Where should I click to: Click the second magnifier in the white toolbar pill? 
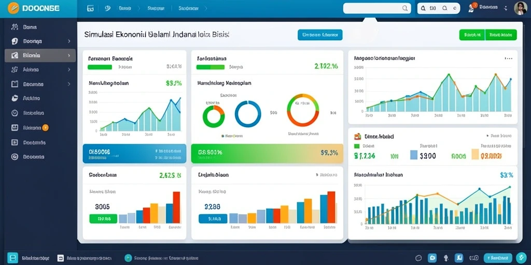444,8
